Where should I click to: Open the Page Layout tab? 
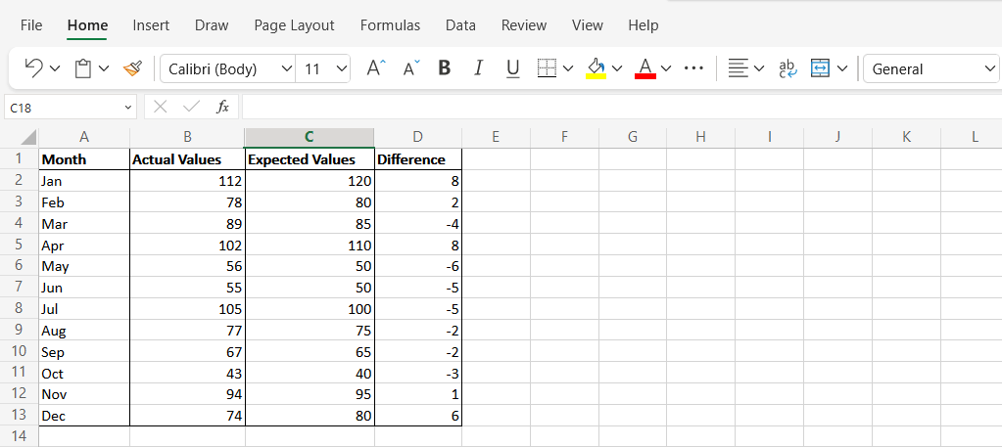point(294,25)
